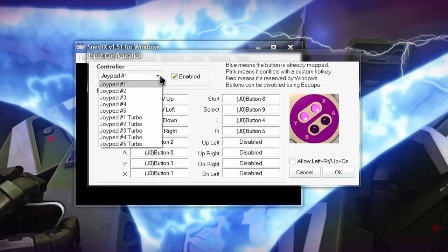Click the mapping field ending in Right

pyautogui.click(x=175, y=131)
